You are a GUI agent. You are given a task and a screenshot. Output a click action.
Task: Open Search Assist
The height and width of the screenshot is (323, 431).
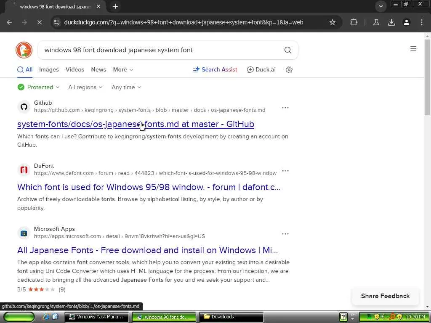coord(215,70)
